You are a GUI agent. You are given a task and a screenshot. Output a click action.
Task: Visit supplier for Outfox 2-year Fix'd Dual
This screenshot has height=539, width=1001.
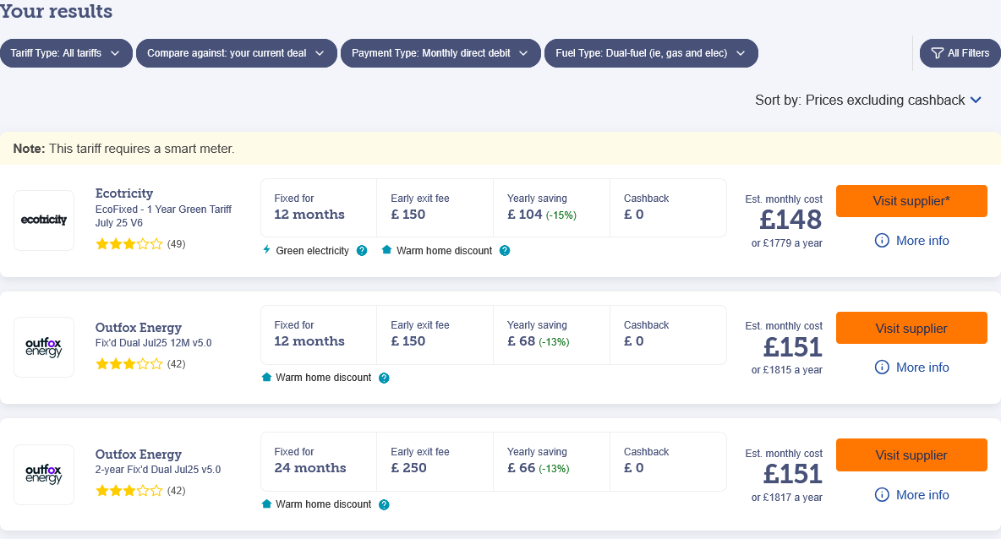click(911, 455)
